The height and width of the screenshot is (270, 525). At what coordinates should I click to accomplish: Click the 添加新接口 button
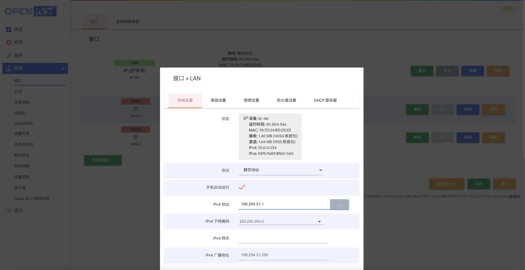click(x=103, y=160)
